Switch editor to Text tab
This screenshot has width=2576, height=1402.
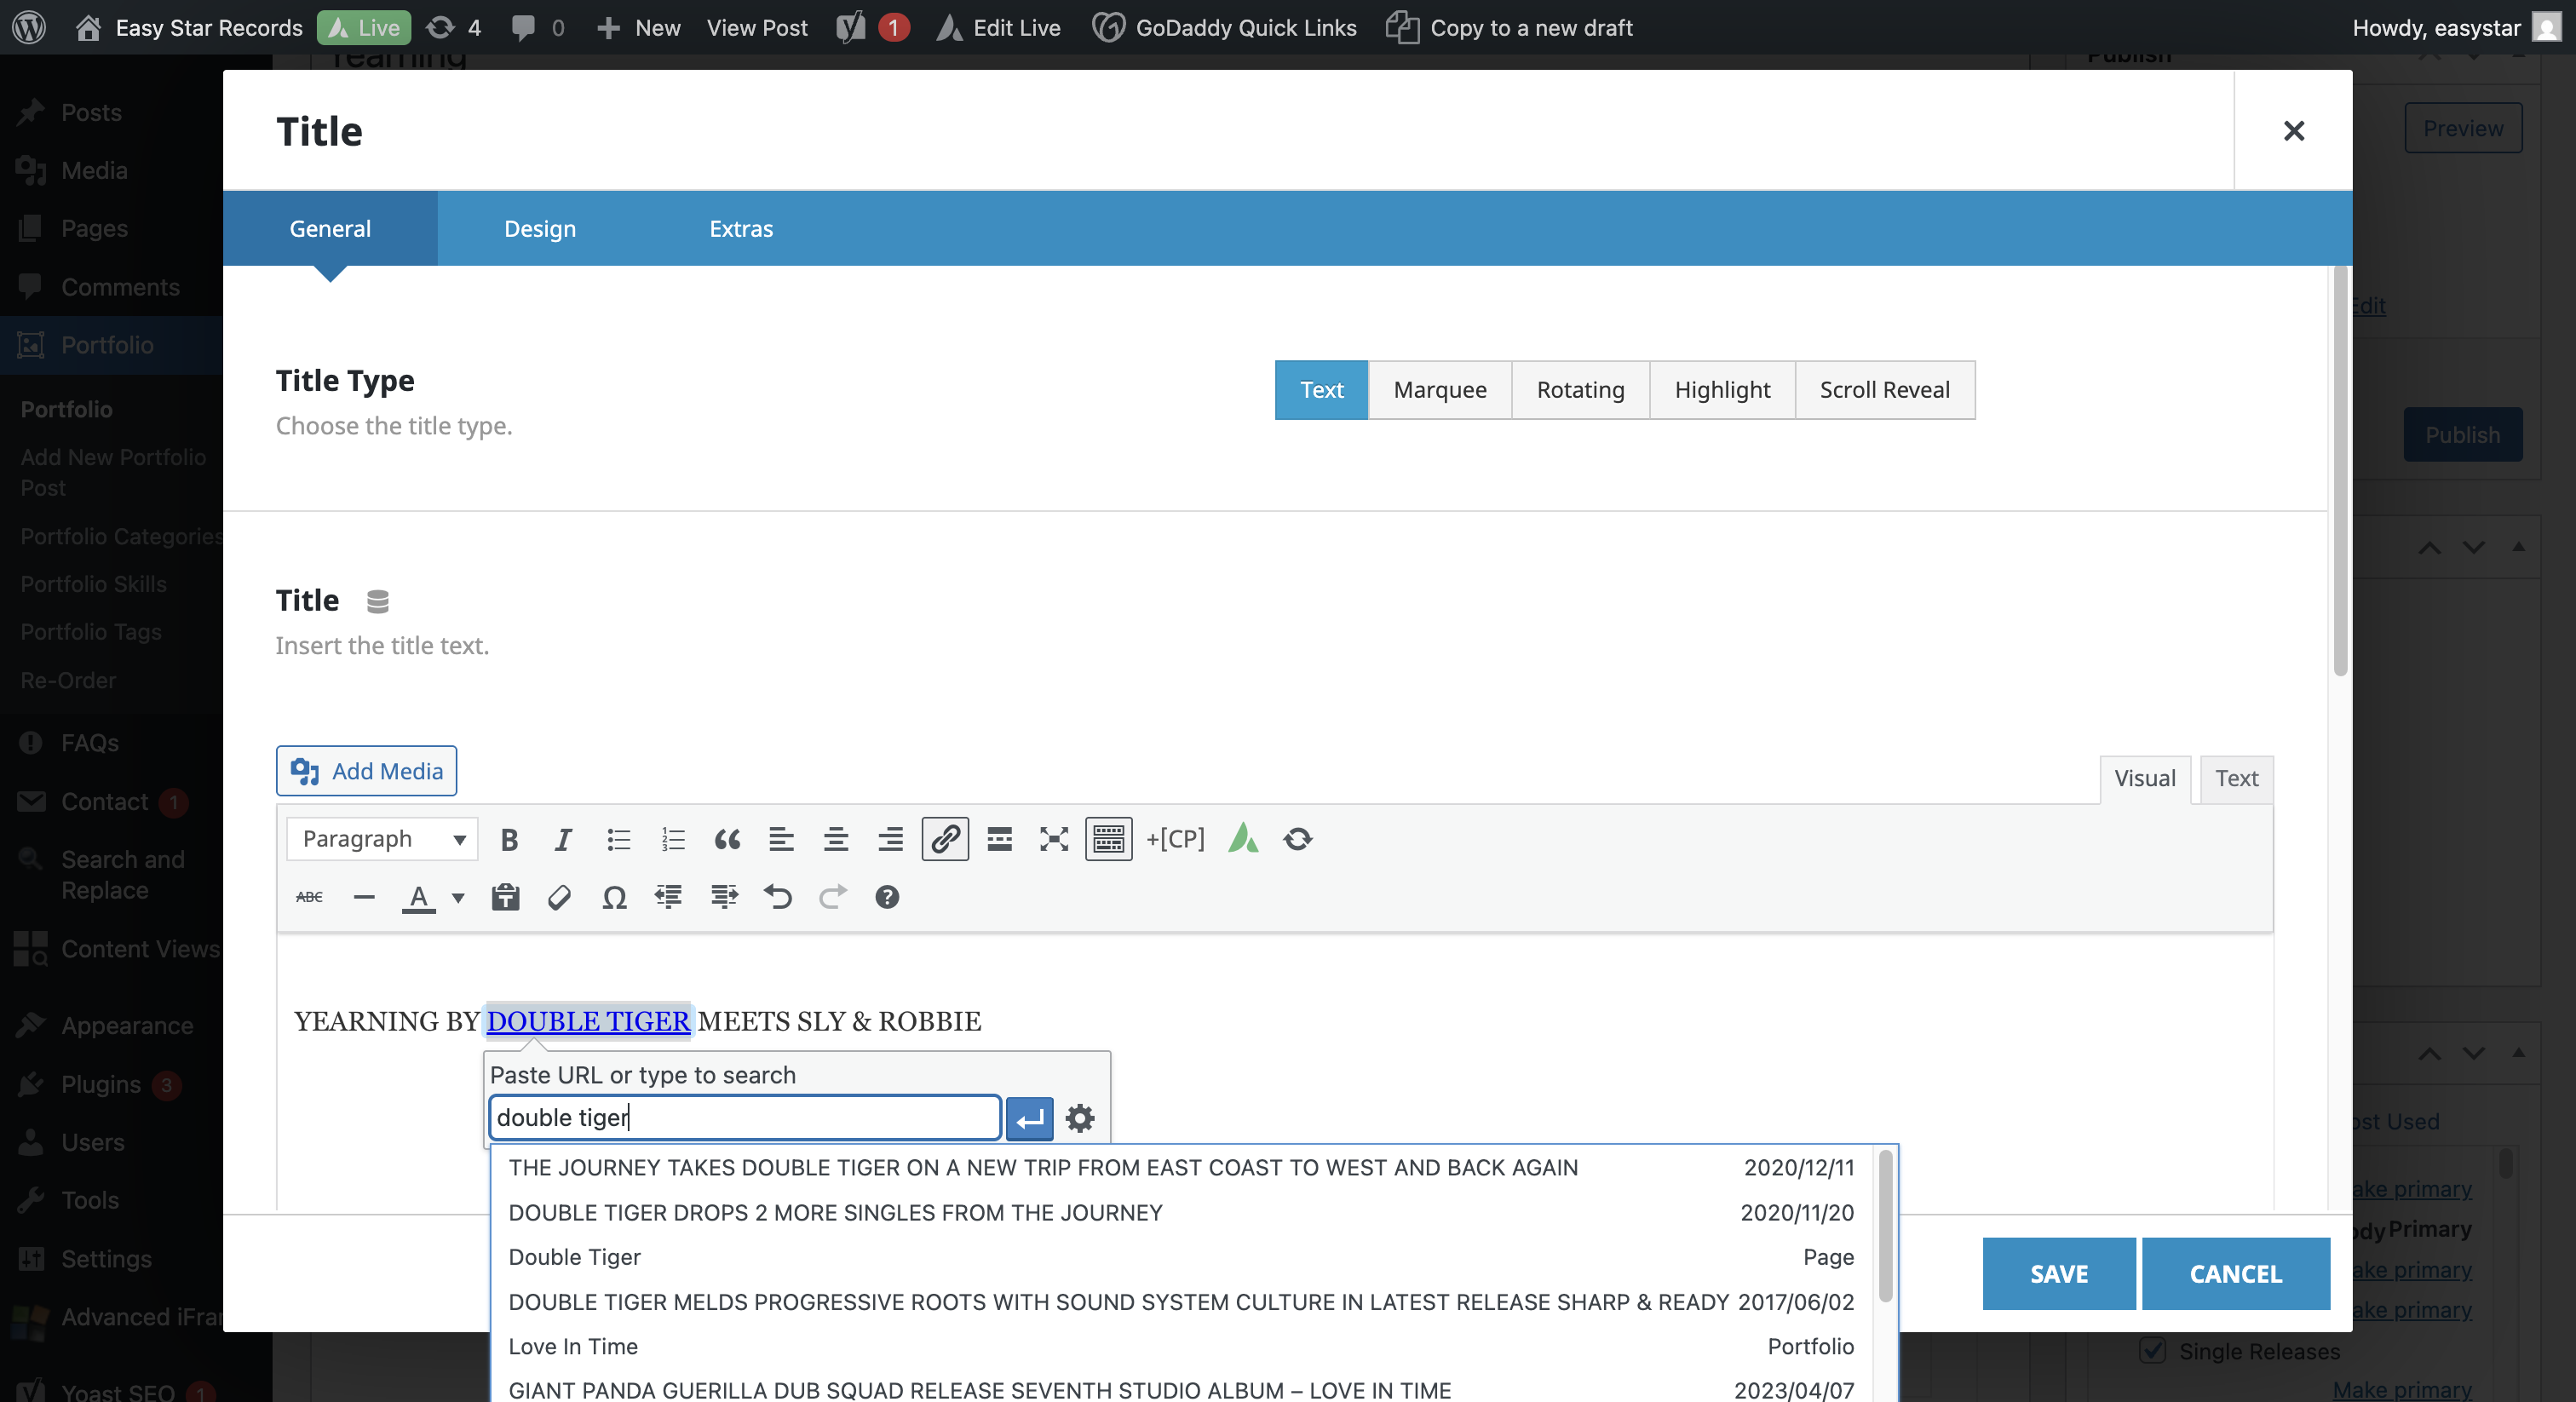[x=2236, y=778]
